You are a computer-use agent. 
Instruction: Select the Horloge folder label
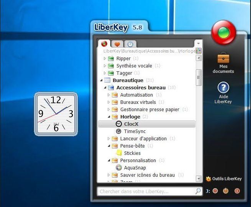click(130, 117)
